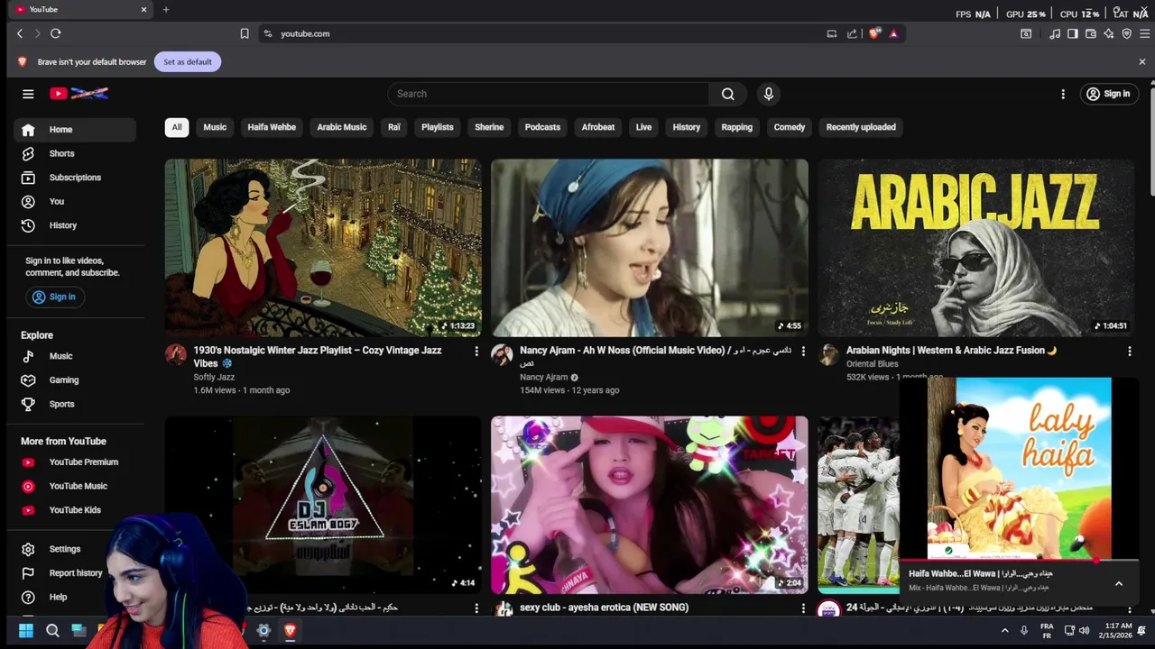The image size is (1155, 649).
Task: Select the Recently uploaded chip
Action: click(861, 127)
